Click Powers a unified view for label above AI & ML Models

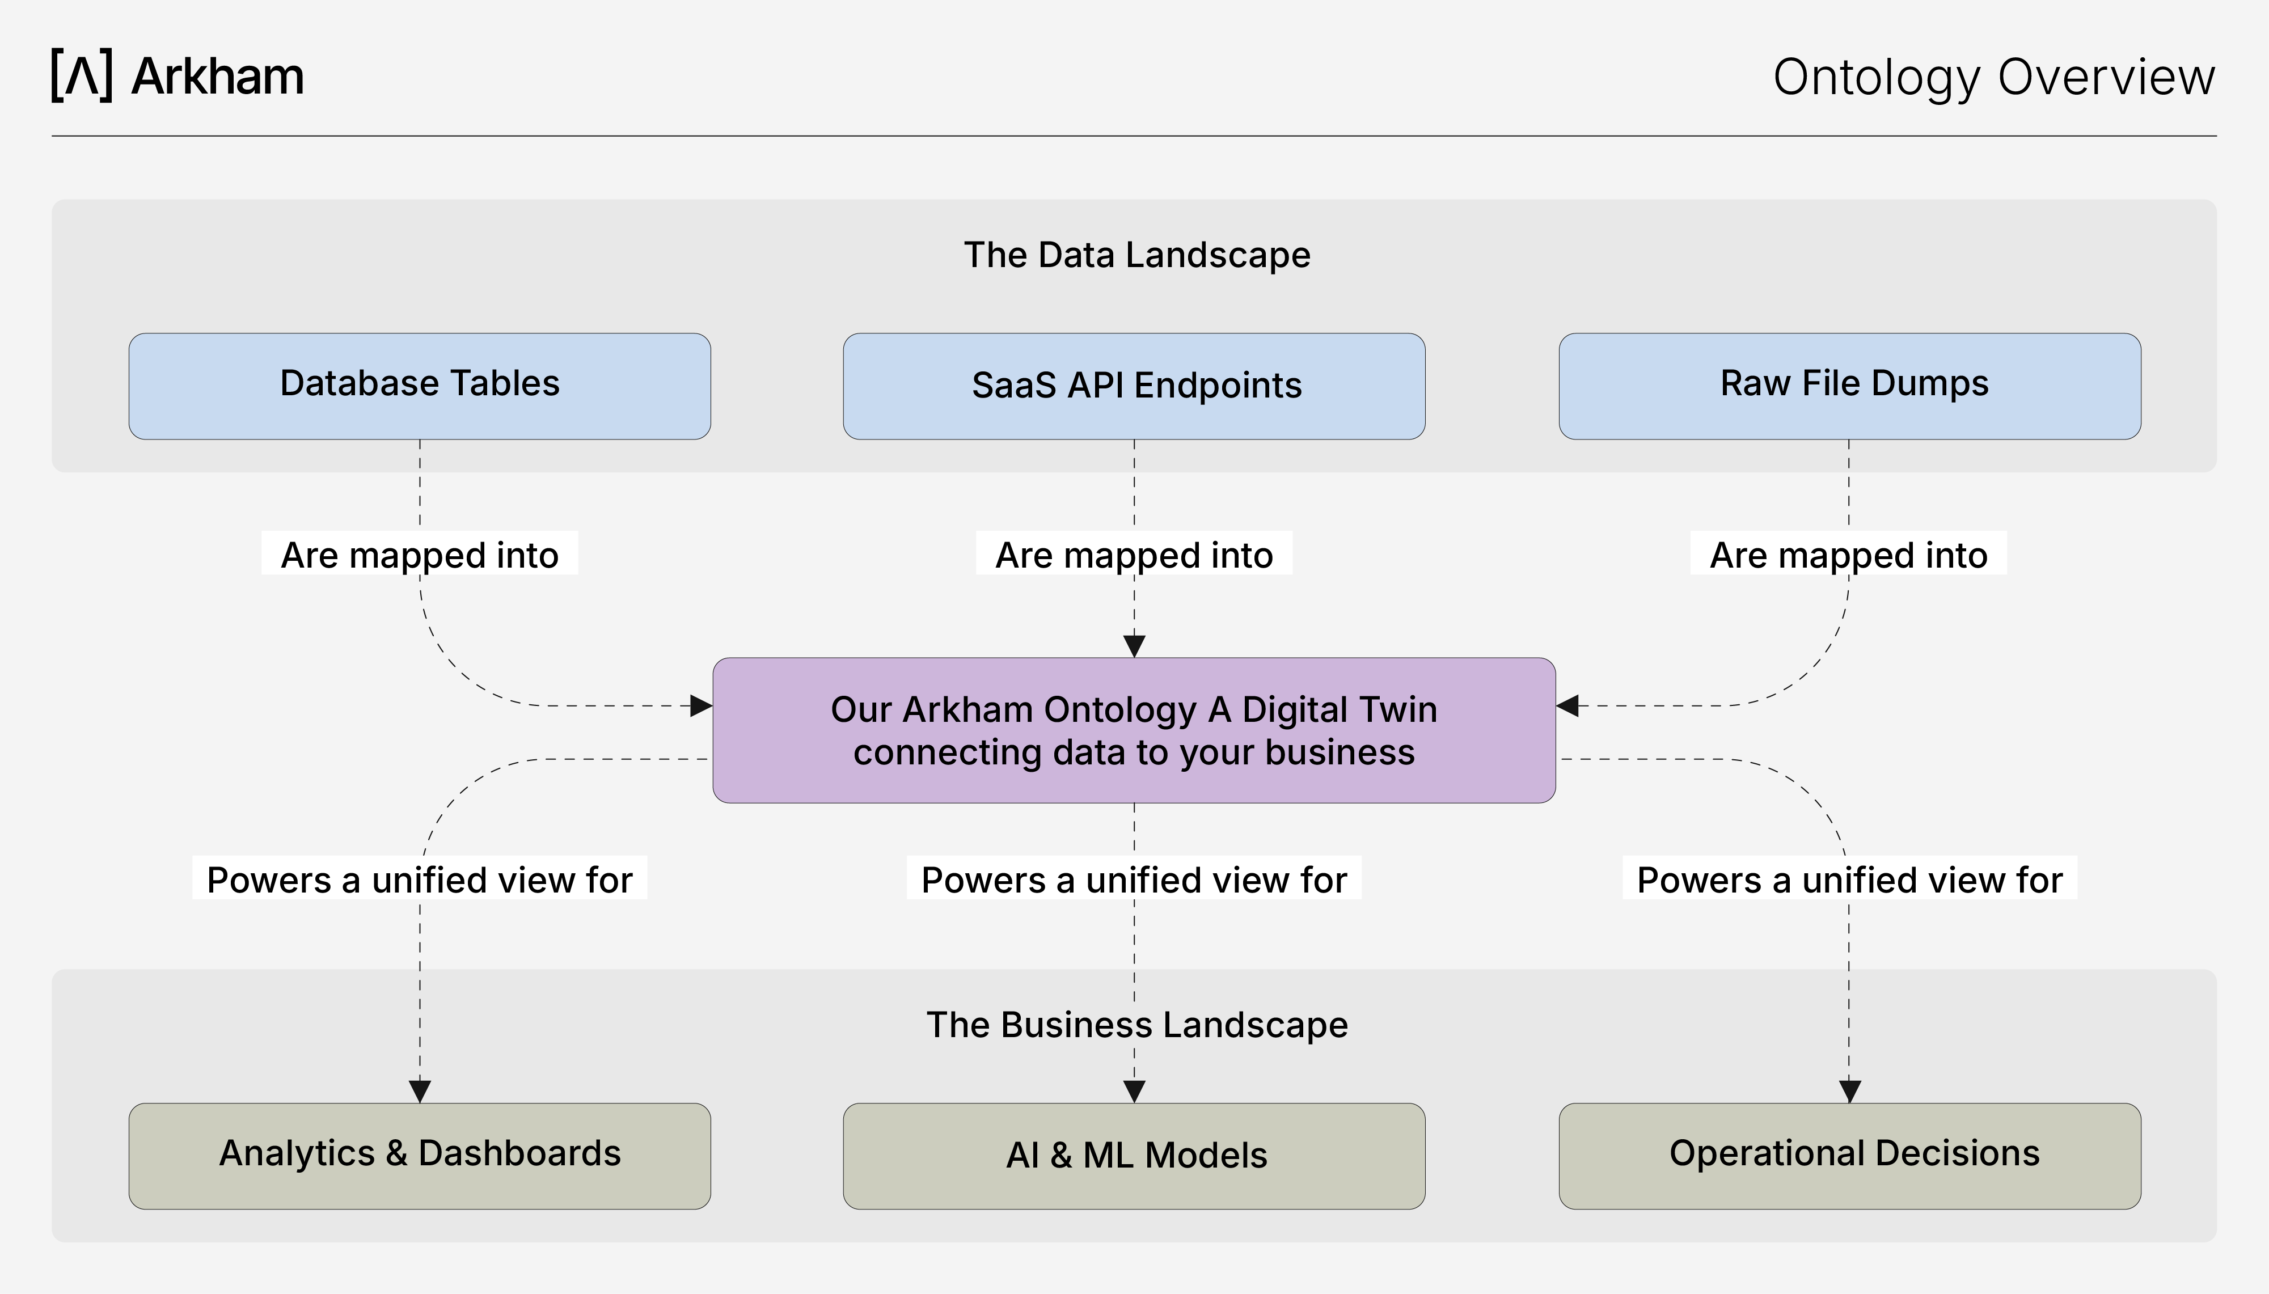(x=1134, y=878)
